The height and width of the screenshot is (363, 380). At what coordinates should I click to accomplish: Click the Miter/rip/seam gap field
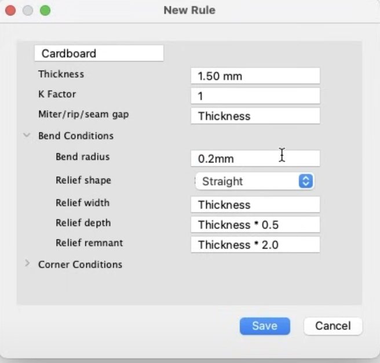click(255, 116)
